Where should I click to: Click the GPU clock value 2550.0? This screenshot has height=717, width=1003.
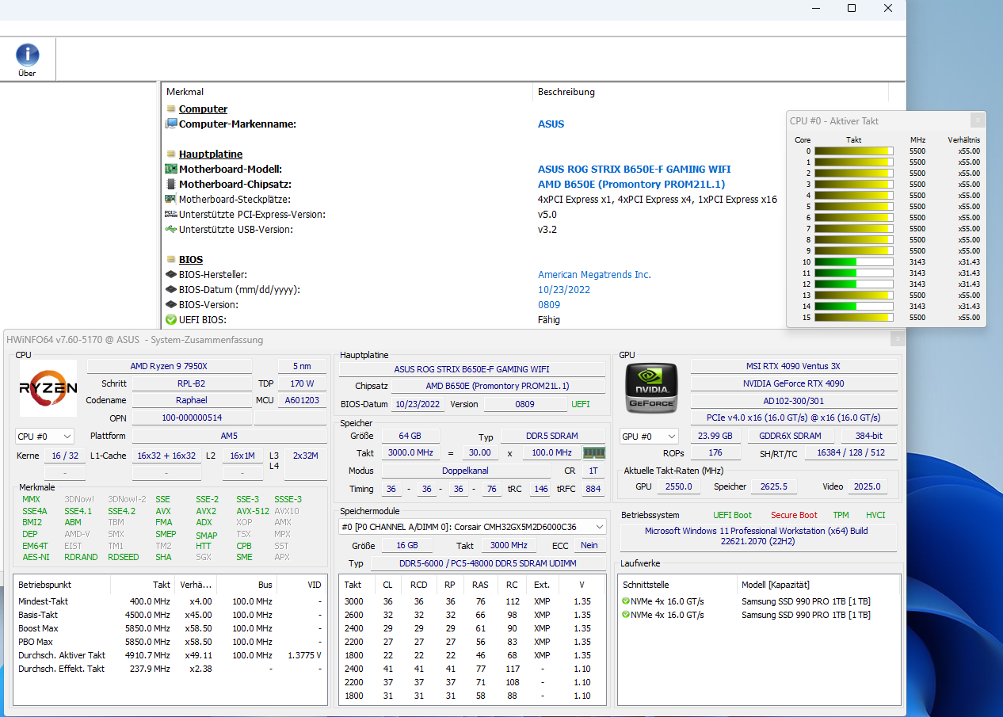(x=679, y=486)
